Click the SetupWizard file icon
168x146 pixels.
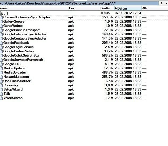1,89
